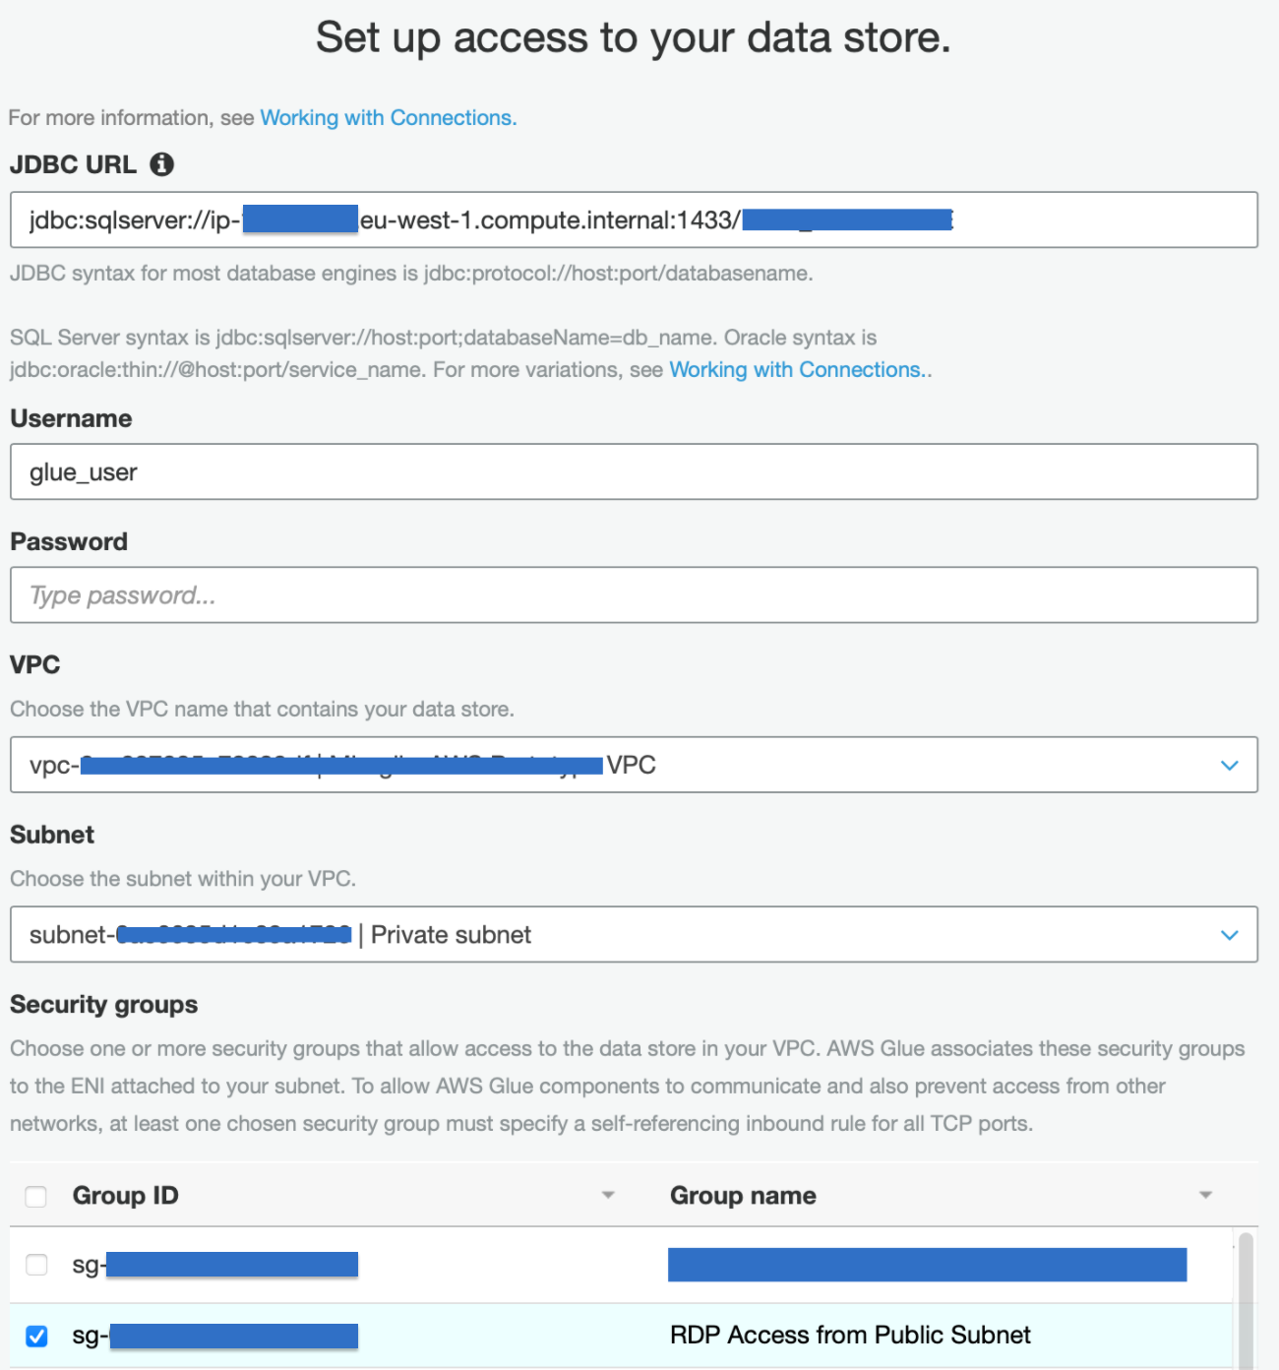Screen dimensions: 1279x1370
Task: Sort by Group ID column arrow
Action: (608, 1195)
